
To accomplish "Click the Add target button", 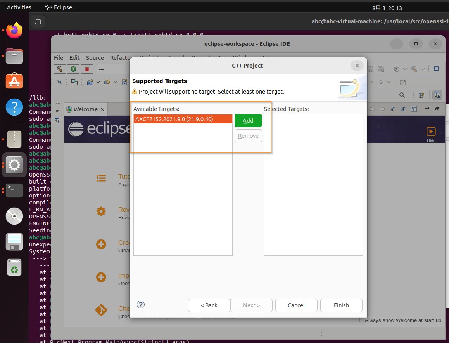I will point(248,121).
